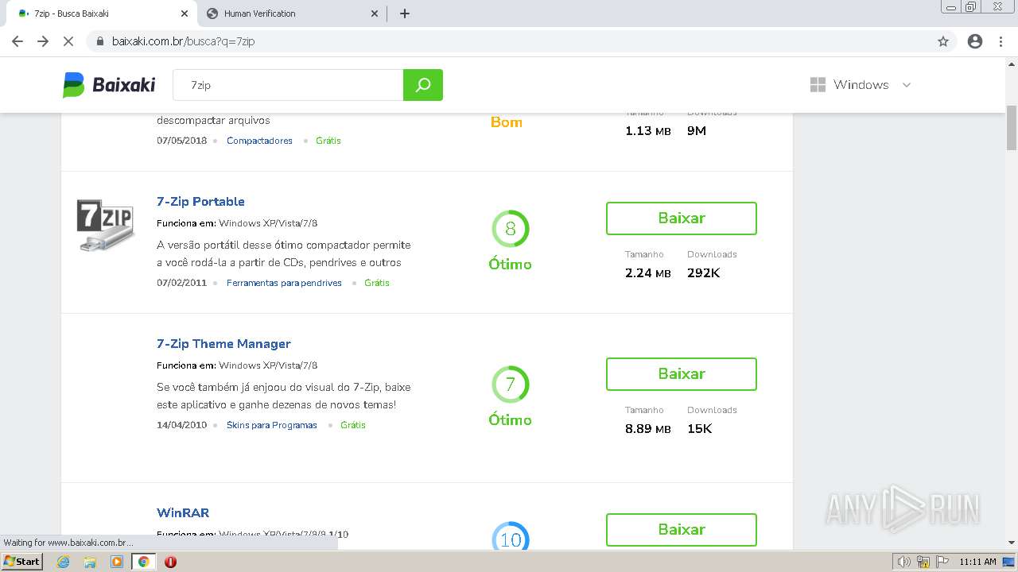Click the 7-Zip Portable program thumbnail
1018x572 pixels.
[x=106, y=226]
